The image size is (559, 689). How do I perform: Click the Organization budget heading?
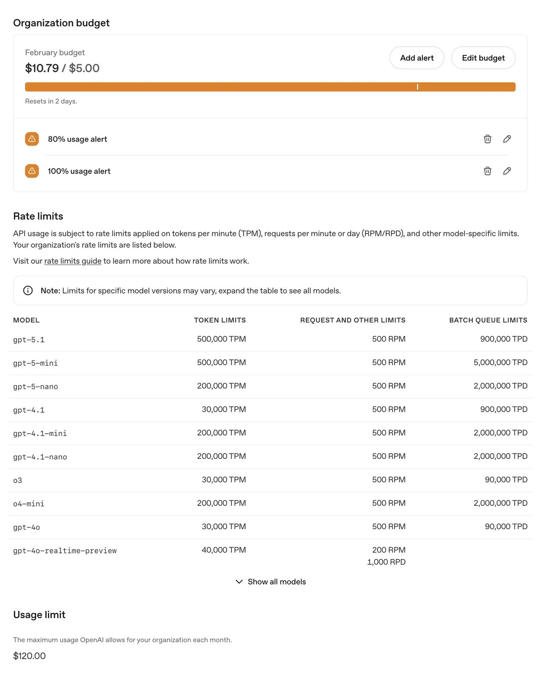[61, 23]
